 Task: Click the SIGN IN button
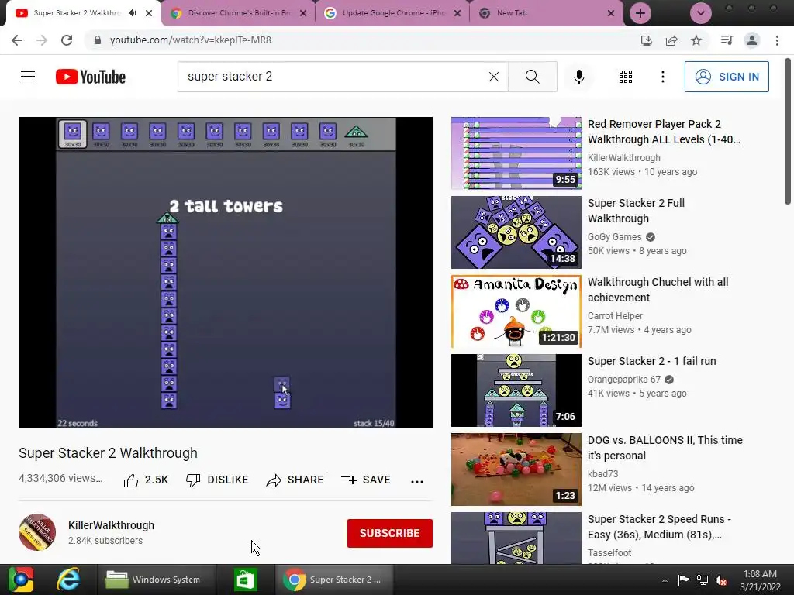727,77
